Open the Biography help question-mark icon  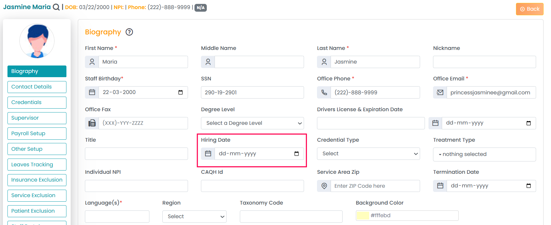click(129, 32)
